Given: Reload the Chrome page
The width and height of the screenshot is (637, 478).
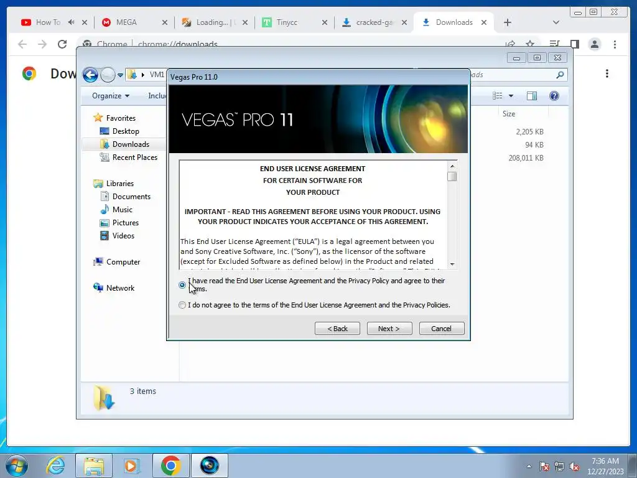Looking at the screenshot, I should tap(62, 44).
